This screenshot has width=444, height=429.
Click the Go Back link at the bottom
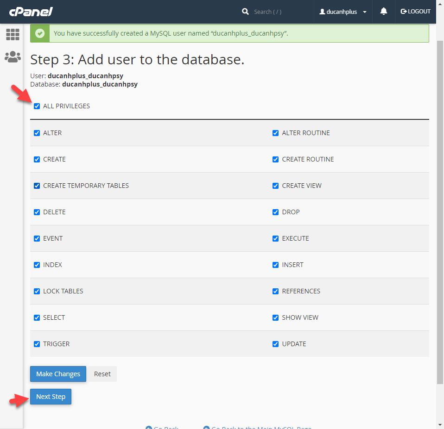point(165,427)
